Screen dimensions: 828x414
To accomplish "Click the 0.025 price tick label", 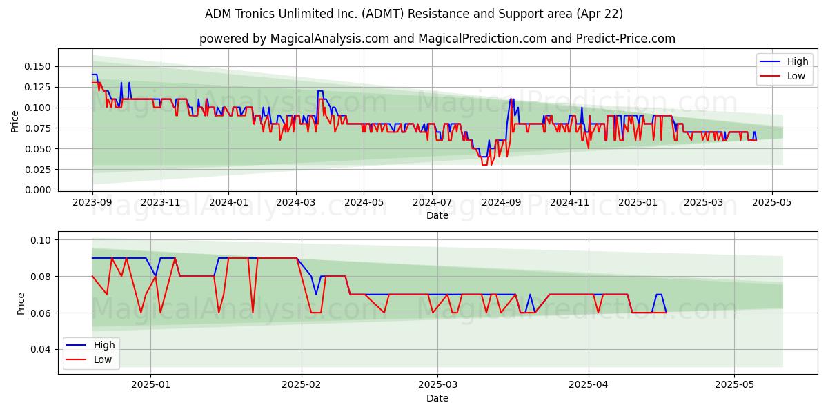I will tap(37, 170).
